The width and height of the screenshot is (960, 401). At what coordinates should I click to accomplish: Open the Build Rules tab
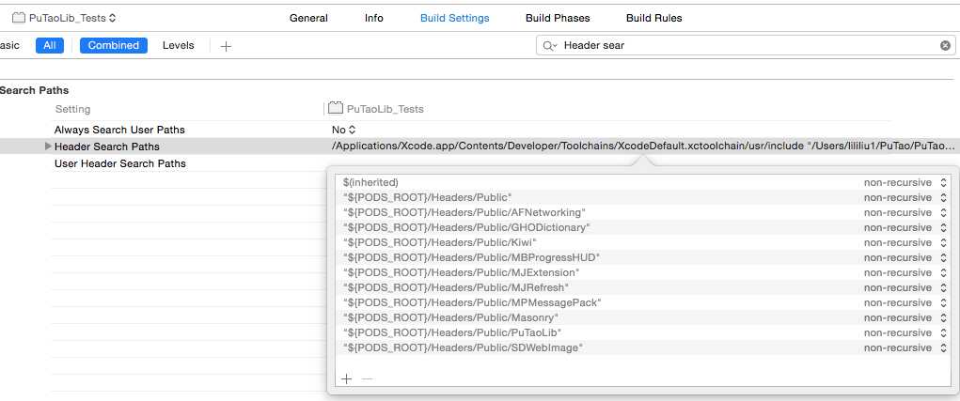click(x=653, y=18)
